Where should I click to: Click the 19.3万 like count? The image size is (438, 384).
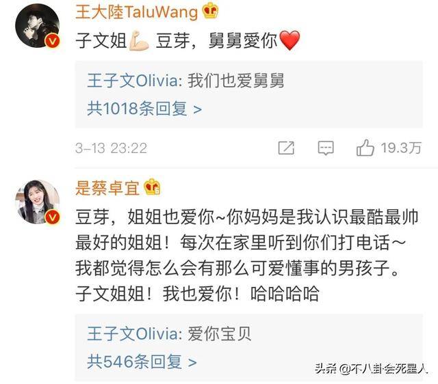(401, 148)
